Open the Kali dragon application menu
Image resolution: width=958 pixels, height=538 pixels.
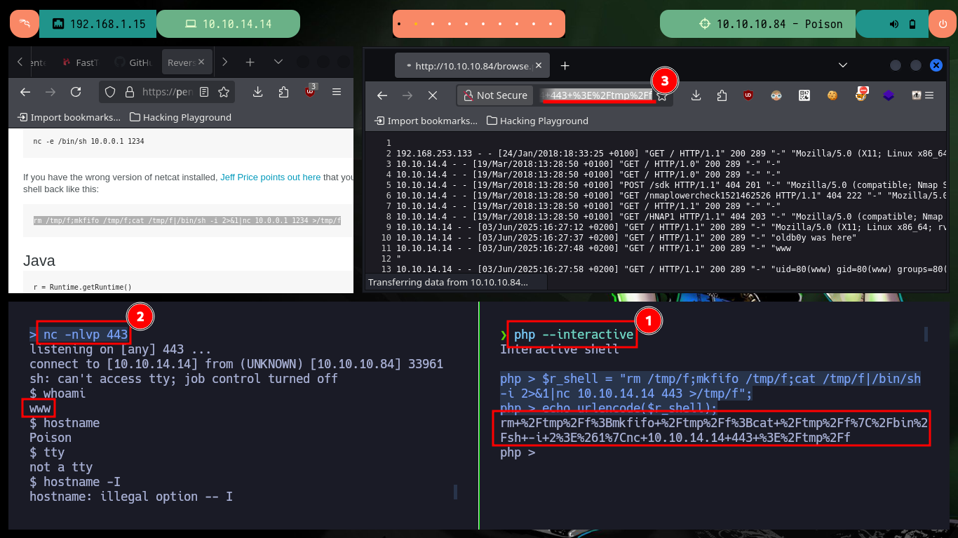tap(25, 24)
